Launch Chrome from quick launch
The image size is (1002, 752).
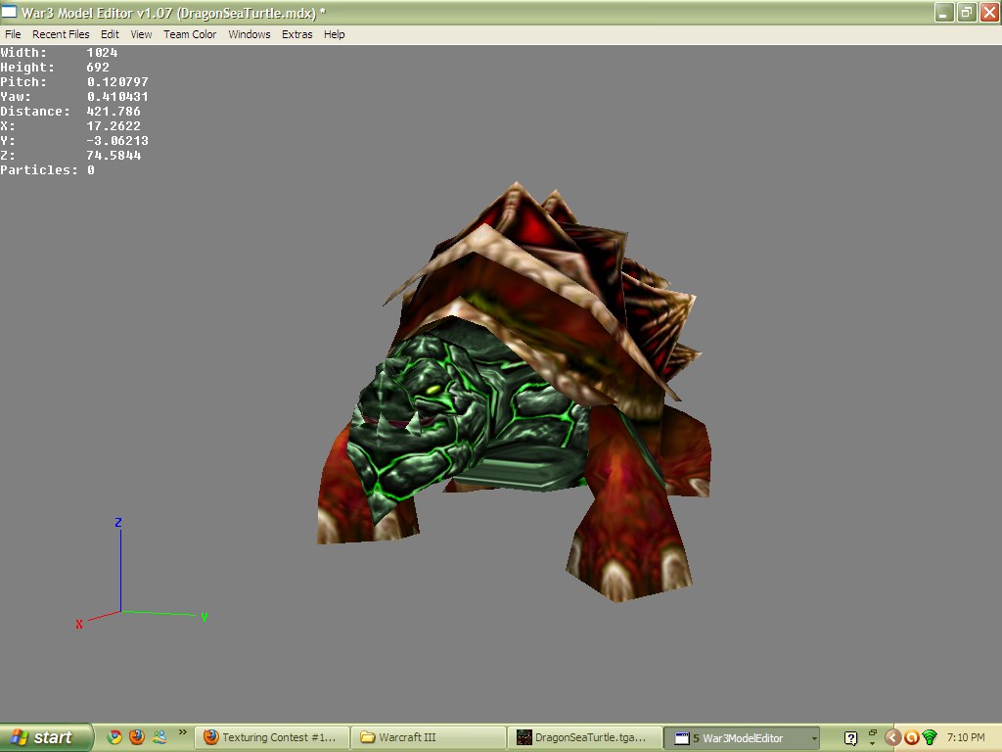coord(114,737)
